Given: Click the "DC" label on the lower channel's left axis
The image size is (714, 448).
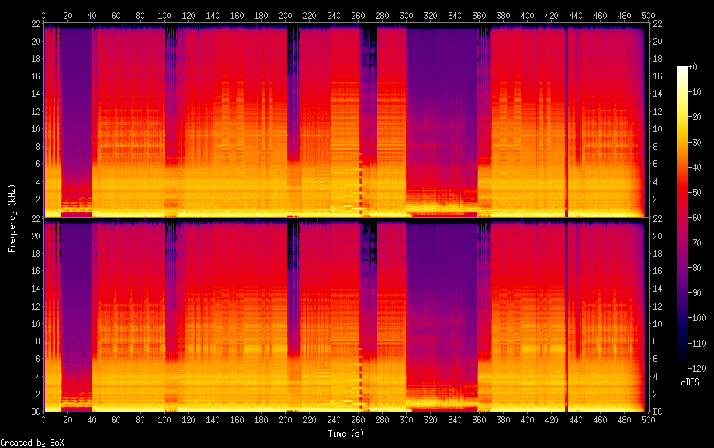Looking at the screenshot, I should [36, 412].
